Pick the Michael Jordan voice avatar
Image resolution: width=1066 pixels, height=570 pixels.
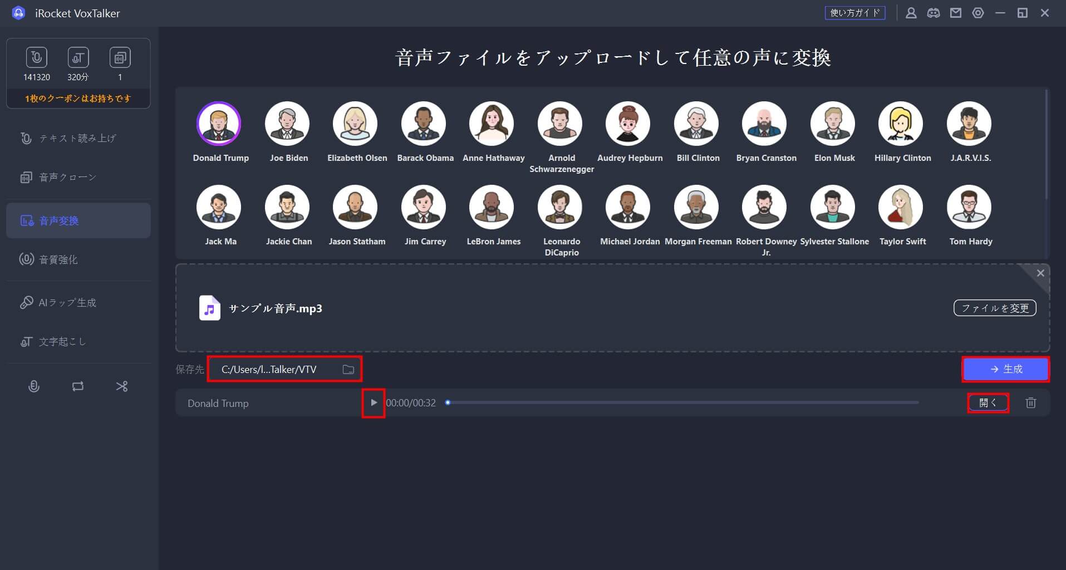coord(628,207)
